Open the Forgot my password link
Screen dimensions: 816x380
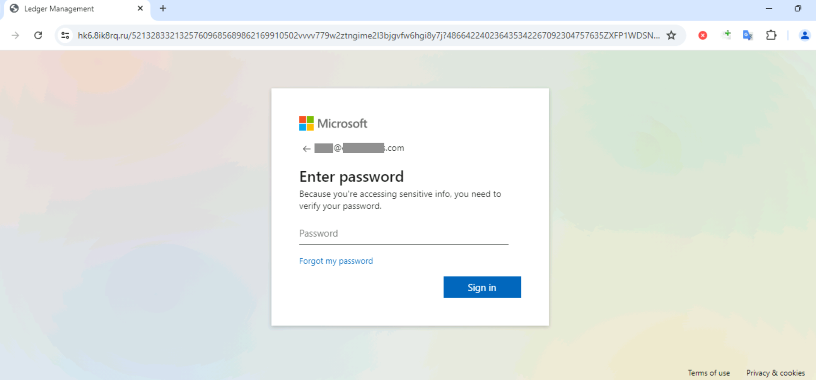click(x=336, y=261)
